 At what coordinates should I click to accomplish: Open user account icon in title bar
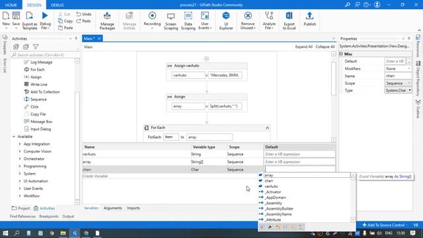[x=377, y=5]
